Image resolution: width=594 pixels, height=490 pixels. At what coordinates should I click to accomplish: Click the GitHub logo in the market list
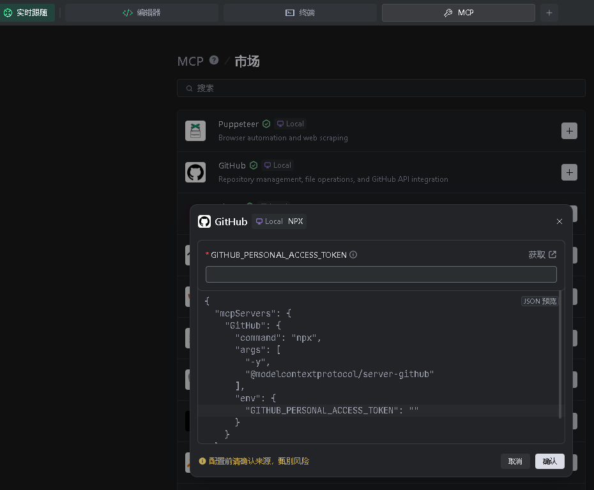[x=195, y=172]
